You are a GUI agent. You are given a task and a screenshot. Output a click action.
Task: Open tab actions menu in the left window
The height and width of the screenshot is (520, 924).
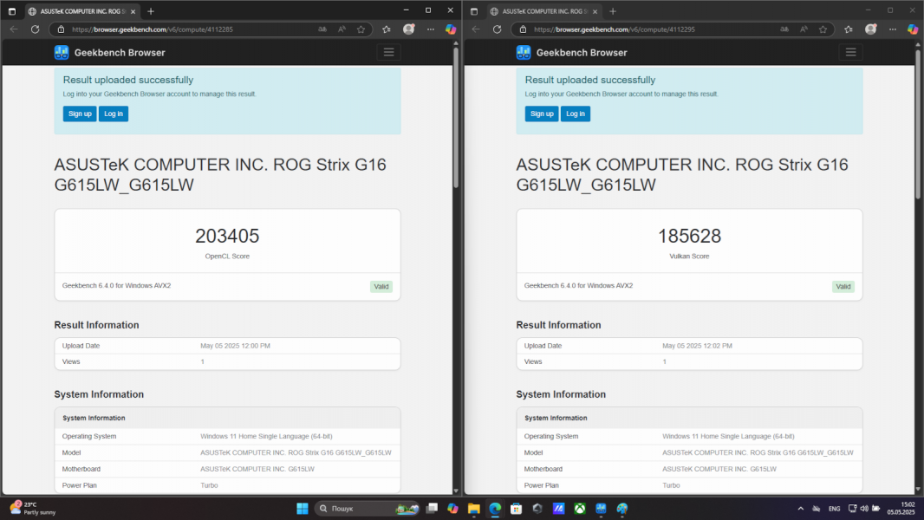(x=12, y=11)
